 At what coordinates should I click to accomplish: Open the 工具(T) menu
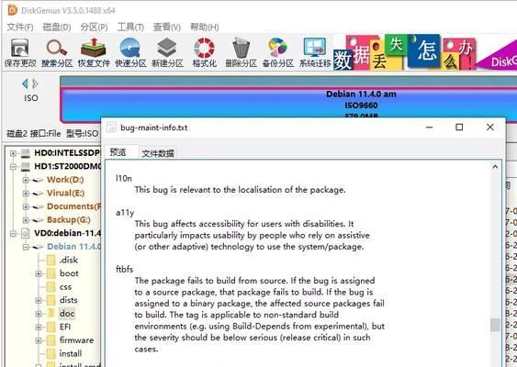click(x=130, y=27)
